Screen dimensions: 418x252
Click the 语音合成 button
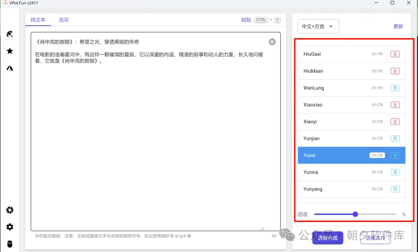click(327, 238)
